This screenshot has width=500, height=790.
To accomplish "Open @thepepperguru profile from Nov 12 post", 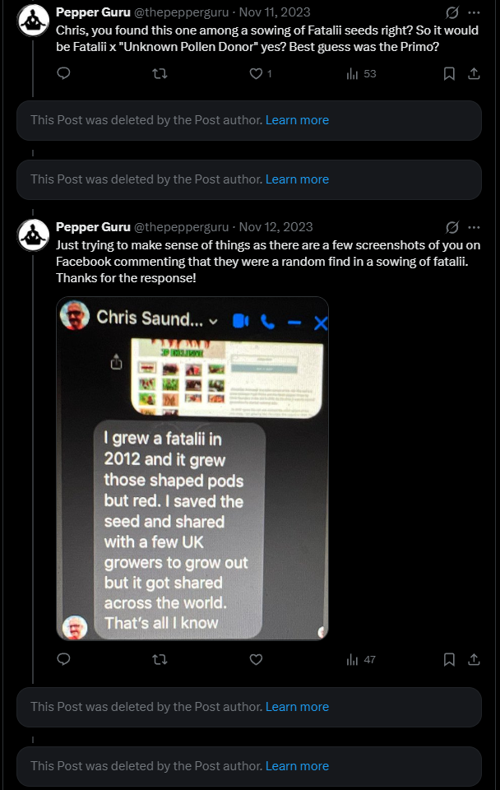I will [181, 227].
